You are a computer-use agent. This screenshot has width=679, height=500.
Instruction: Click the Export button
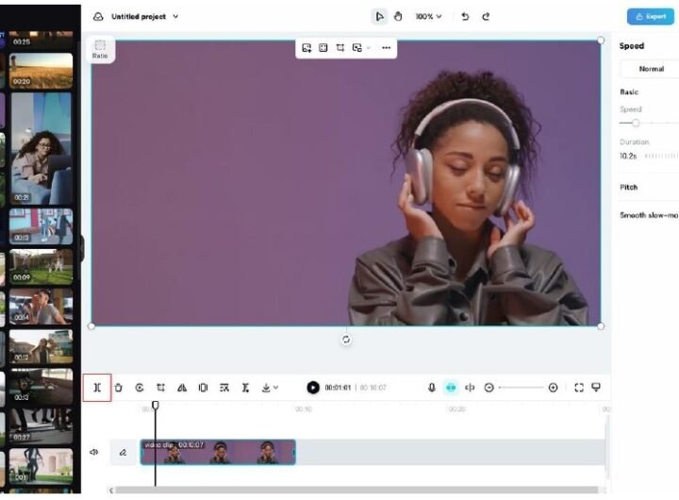point(652,17)
